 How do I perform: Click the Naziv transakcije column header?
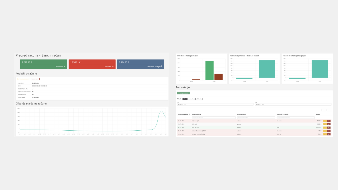click(196, 114)
